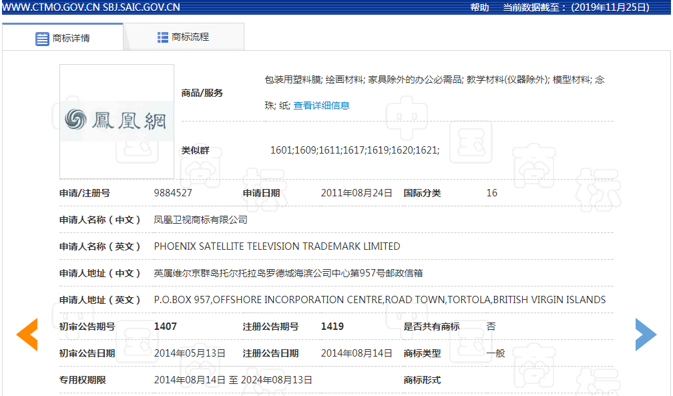Click the 商标类型 label
Viewport: 673px width, 396px height.
tap(422, 353)
